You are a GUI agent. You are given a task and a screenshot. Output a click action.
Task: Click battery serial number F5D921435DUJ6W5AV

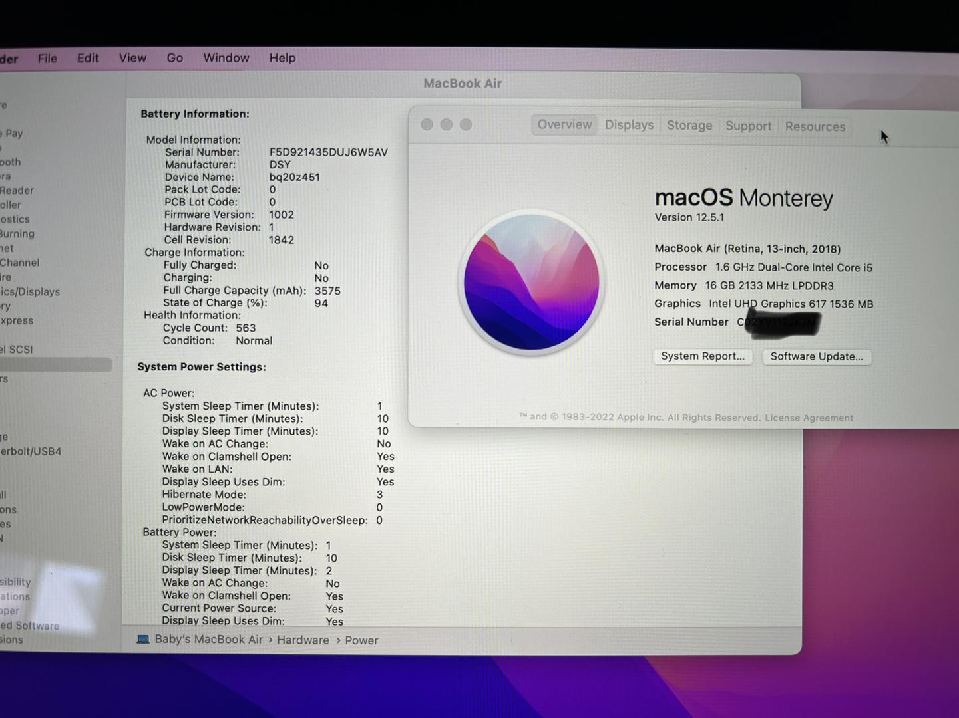(x=329, y=152)
